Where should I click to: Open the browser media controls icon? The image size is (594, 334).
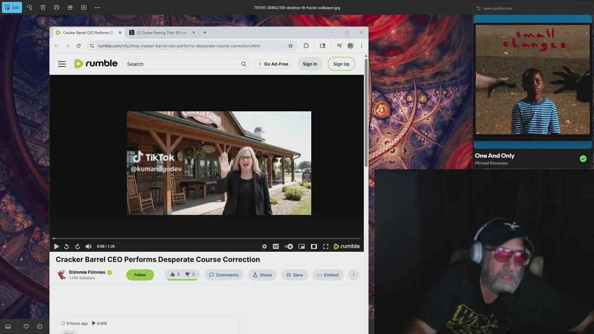pos(339,45)
